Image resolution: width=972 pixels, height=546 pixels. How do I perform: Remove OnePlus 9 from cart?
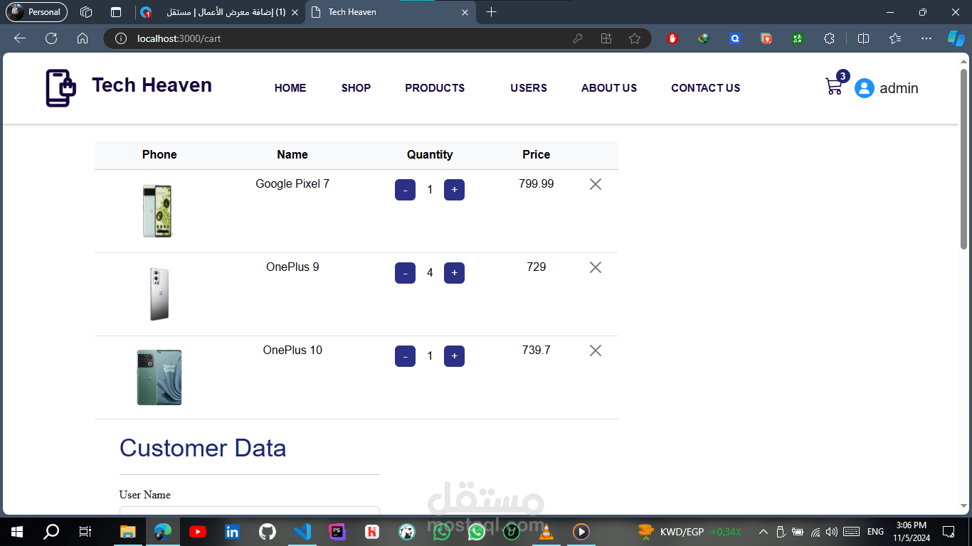pos(596,267)
